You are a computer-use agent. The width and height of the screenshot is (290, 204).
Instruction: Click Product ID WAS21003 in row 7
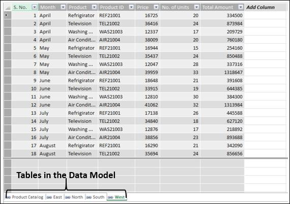tap(117, 64)
